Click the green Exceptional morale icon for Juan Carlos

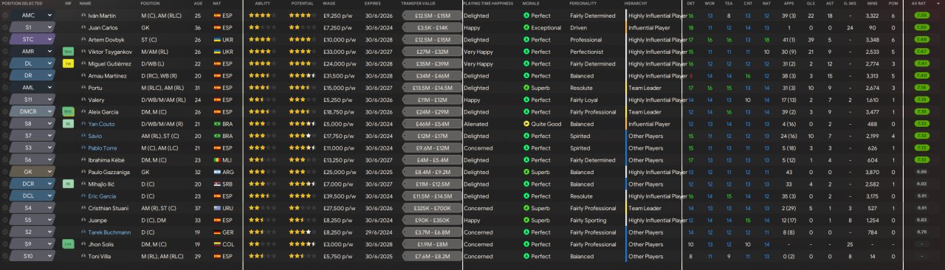[x=526, y=27]
